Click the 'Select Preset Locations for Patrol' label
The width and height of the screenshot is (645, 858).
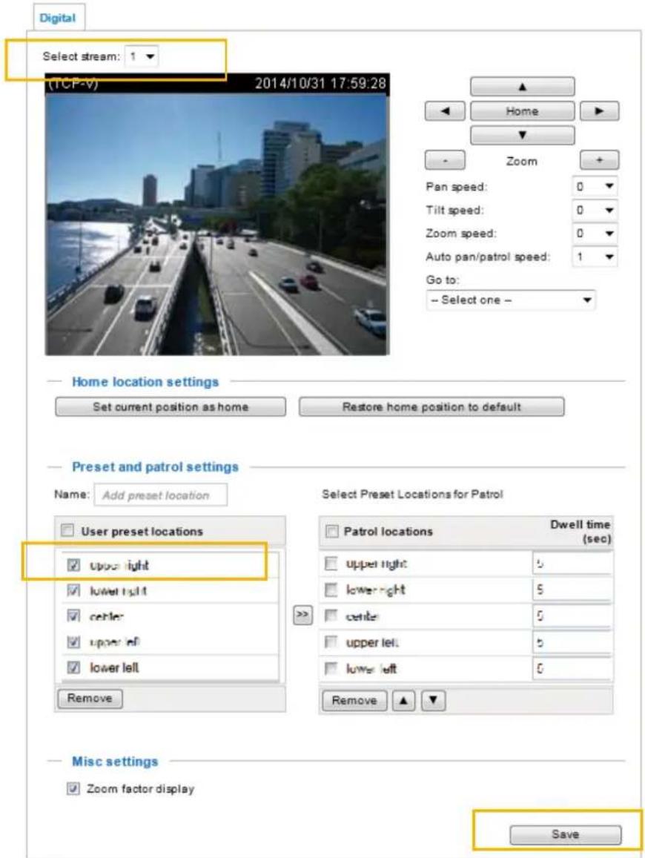pyautogui.click(x=412, y=494)
